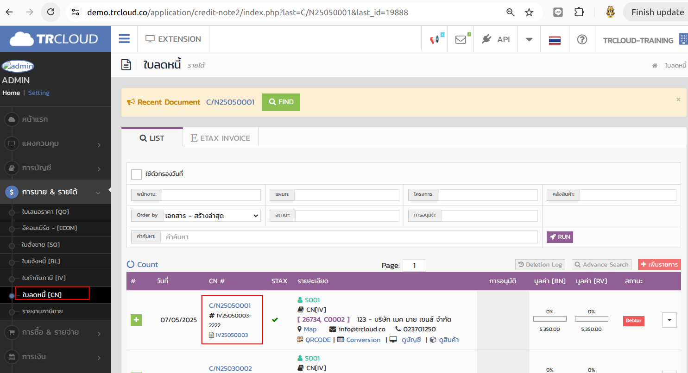Click the red เพิ่มรายการ add button
This screenshot has height=373, width=688.
659,265
